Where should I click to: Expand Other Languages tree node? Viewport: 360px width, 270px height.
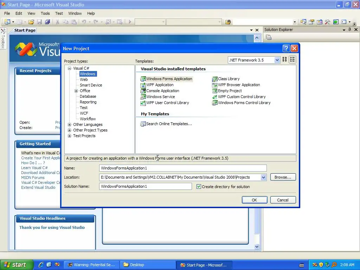coord(69,124)
